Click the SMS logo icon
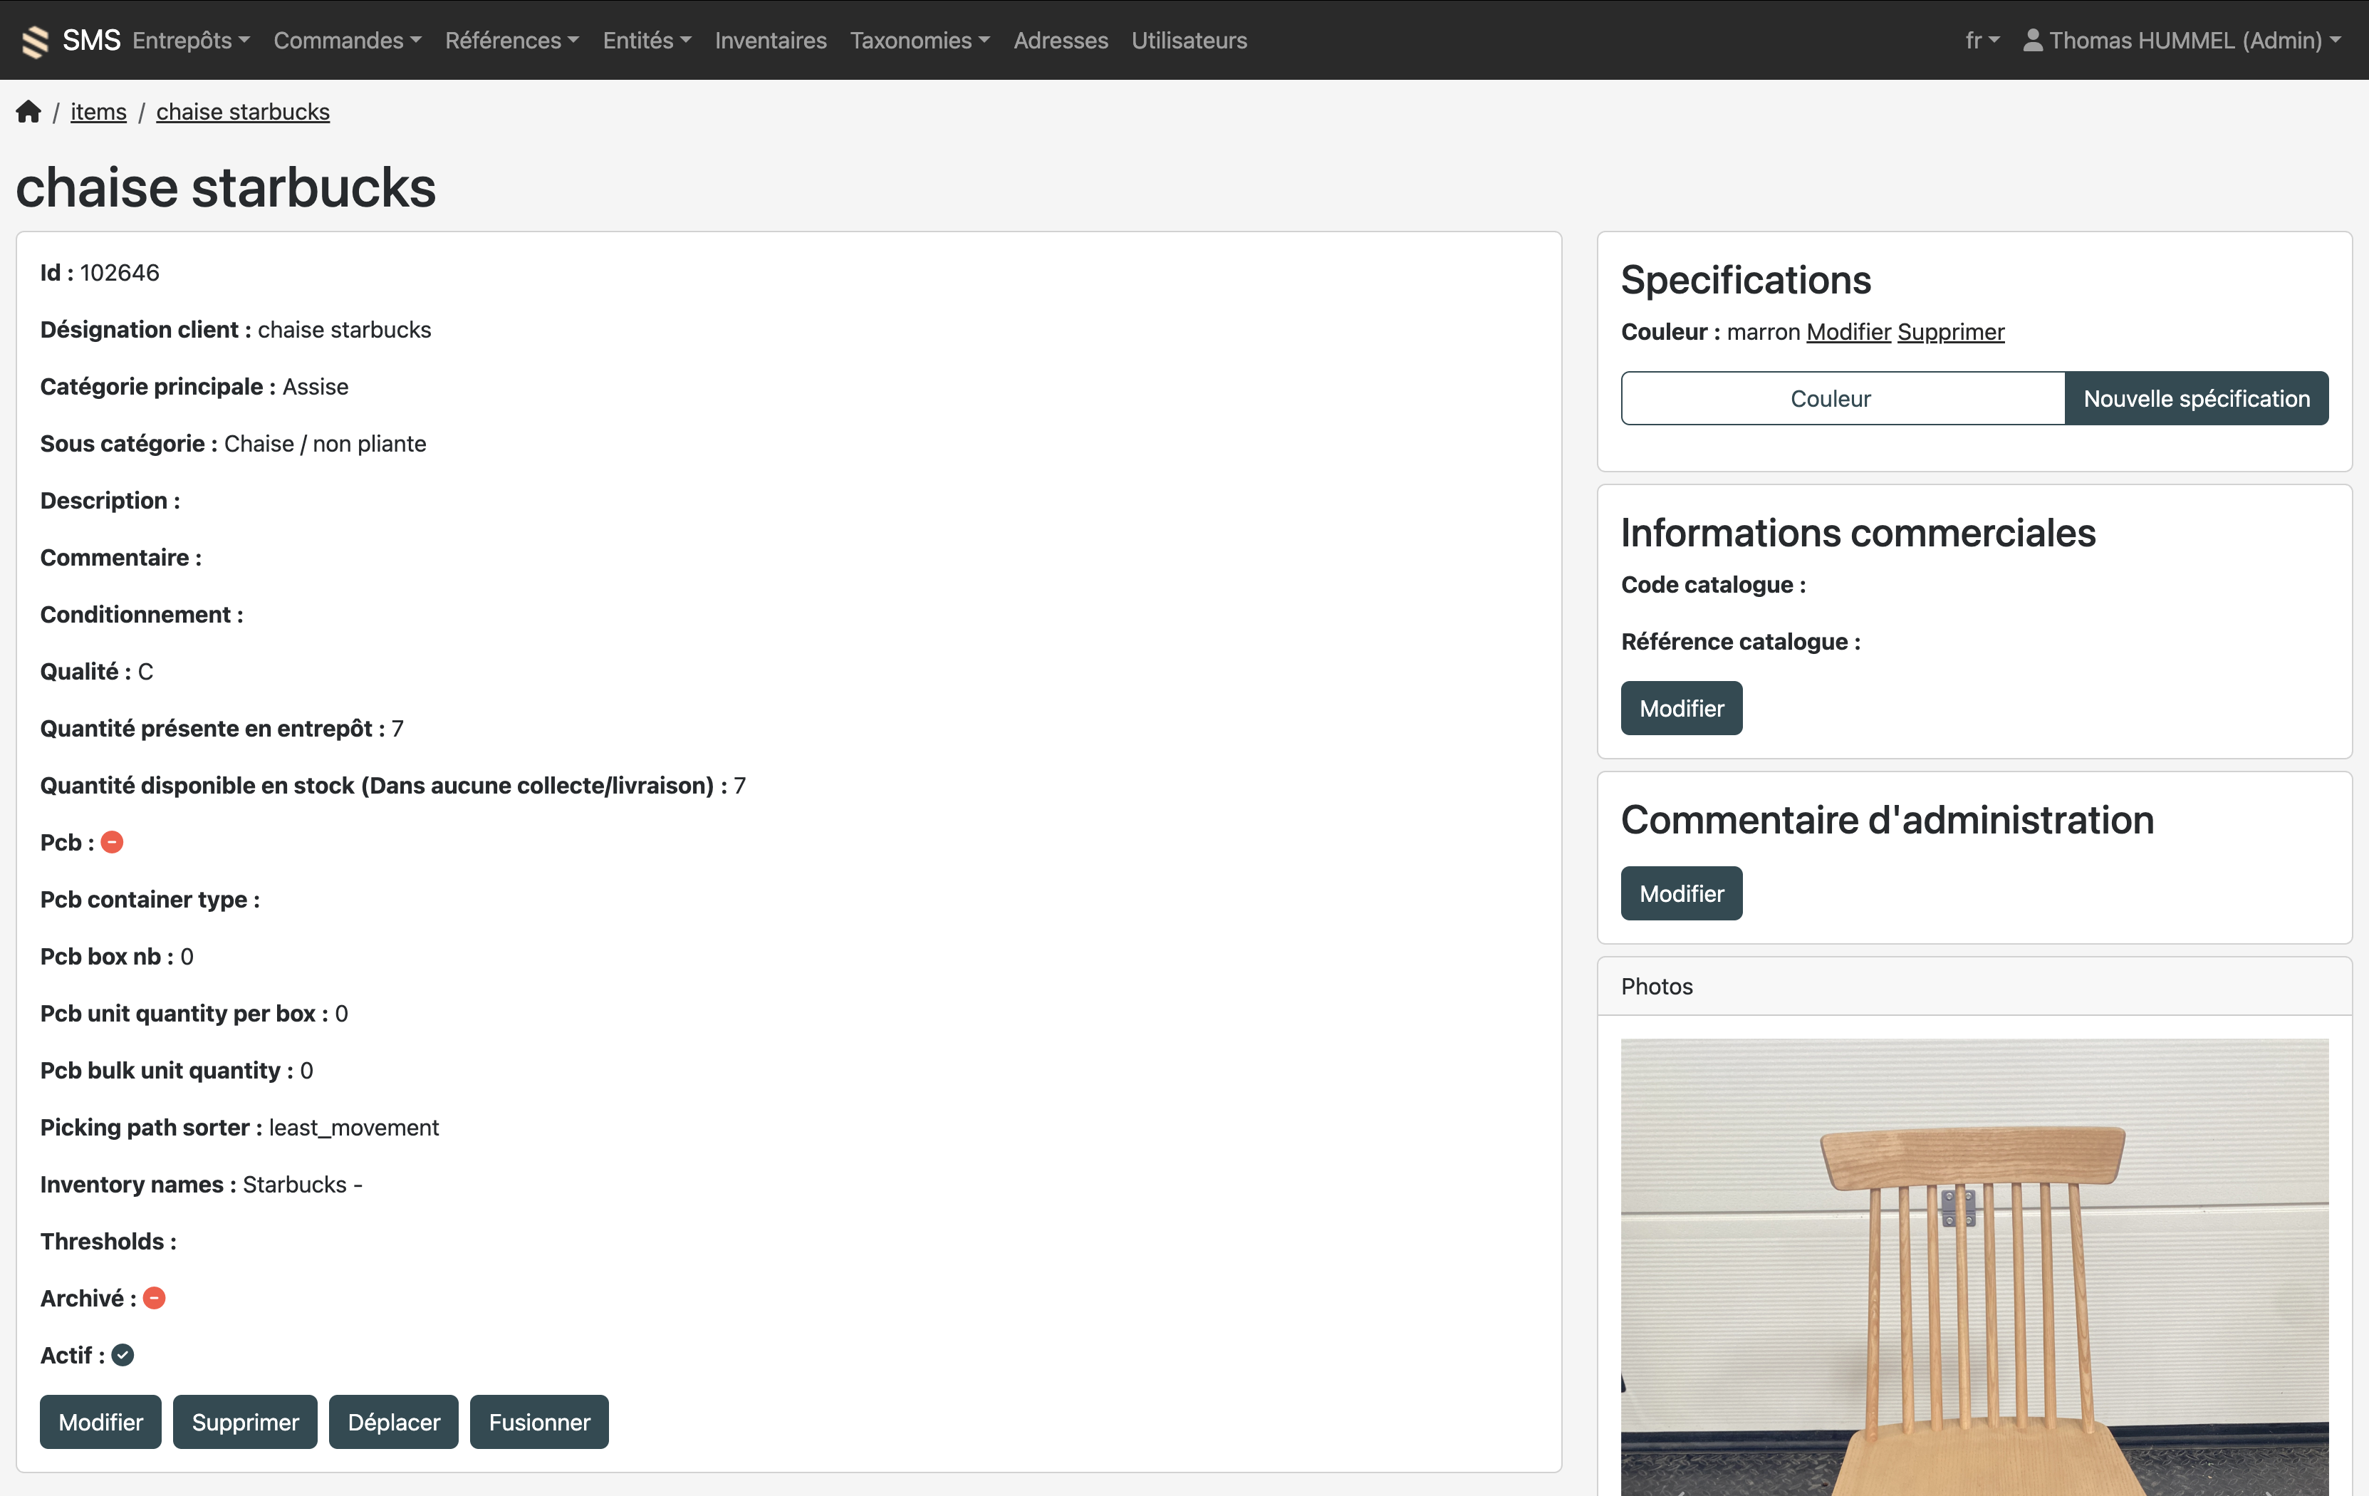The height and width of the screenshot is (1496, 2369). 36,41
